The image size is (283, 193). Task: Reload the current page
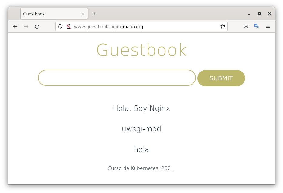click(x=37, y=27)
